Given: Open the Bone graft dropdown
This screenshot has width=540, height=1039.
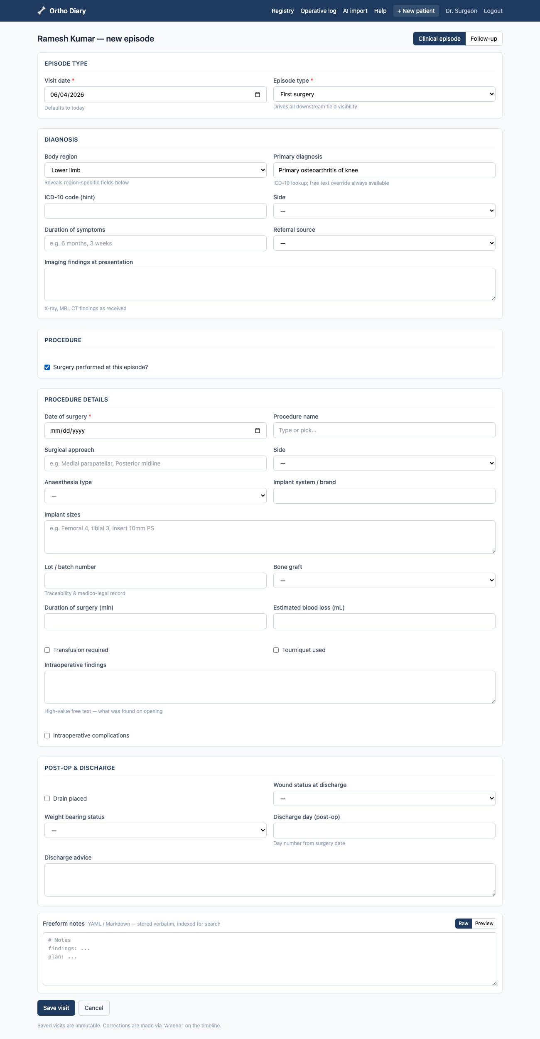Looking at the screenshot, I should tap(384, 581).
